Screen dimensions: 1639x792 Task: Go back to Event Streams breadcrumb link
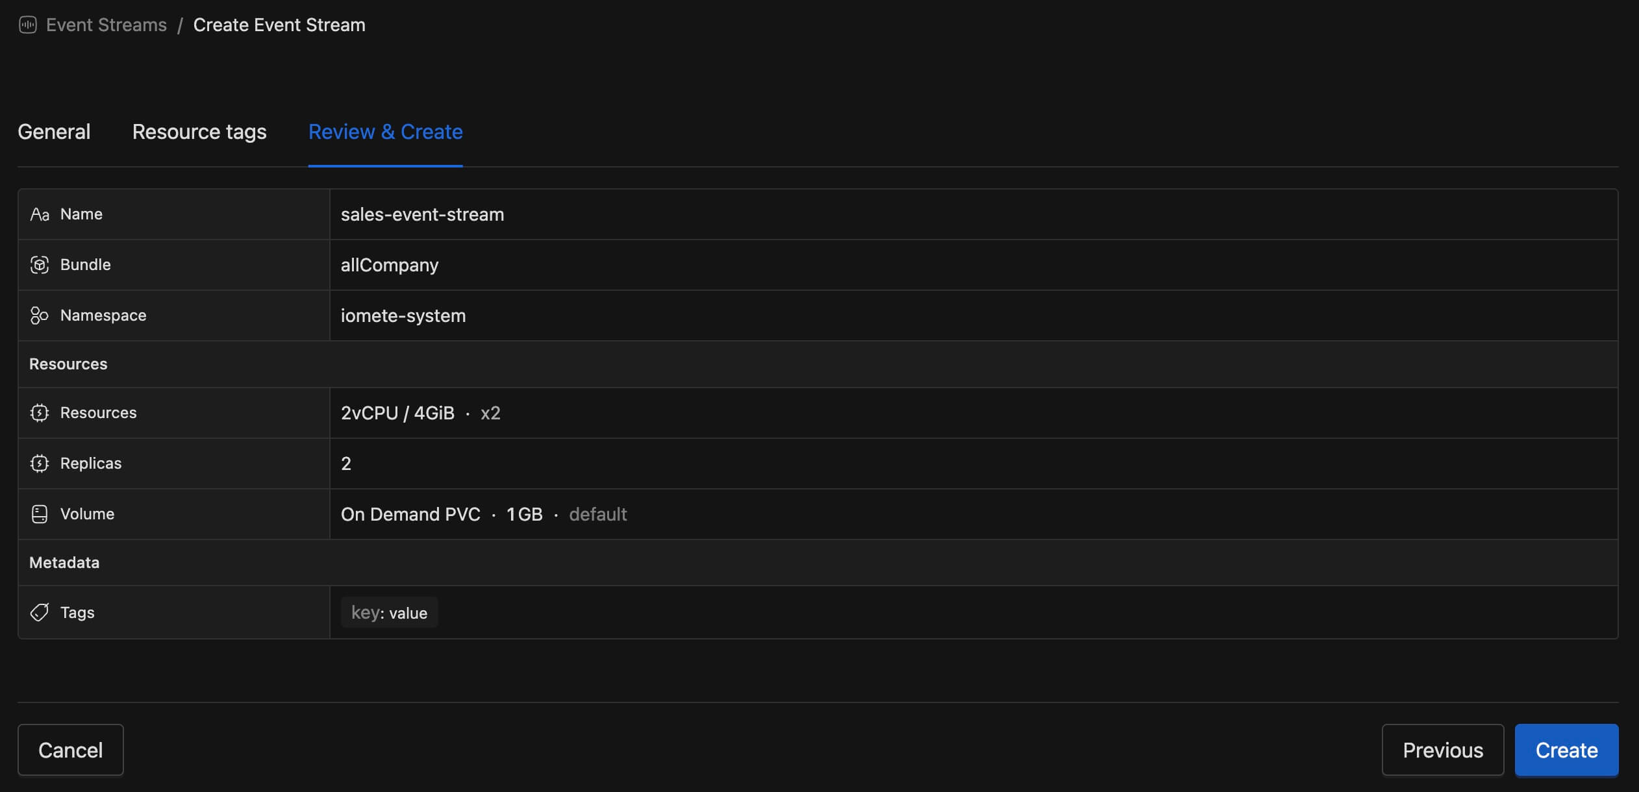[106, 25]
